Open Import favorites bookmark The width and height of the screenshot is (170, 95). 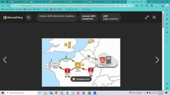pos(8,9)
